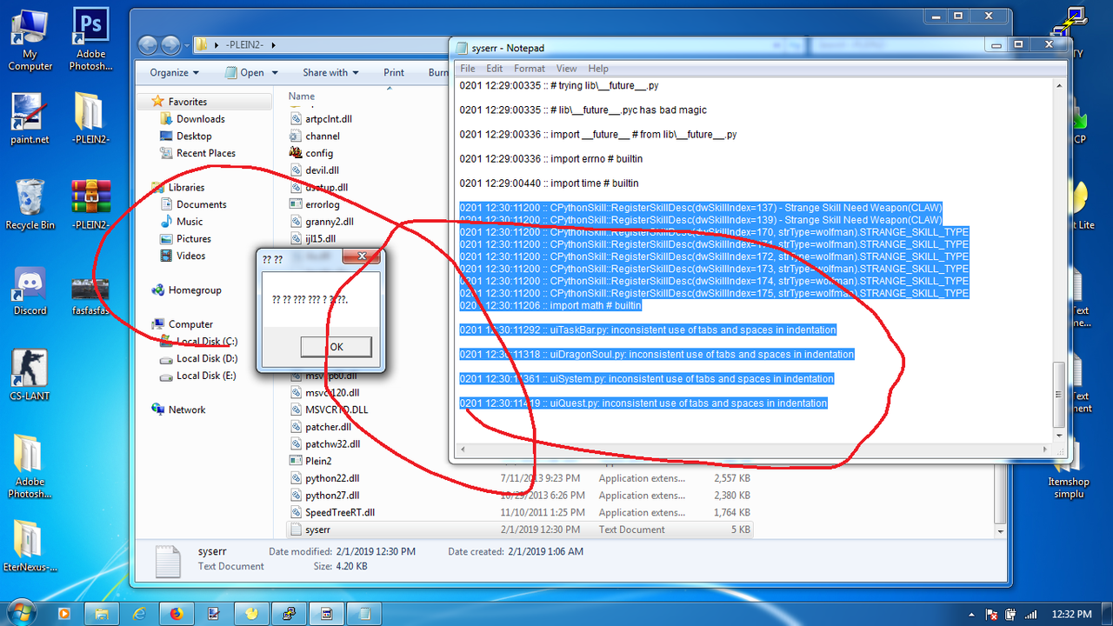Select the errorlog file
The image size is (1113, 626).
click(x=323, y=205)
